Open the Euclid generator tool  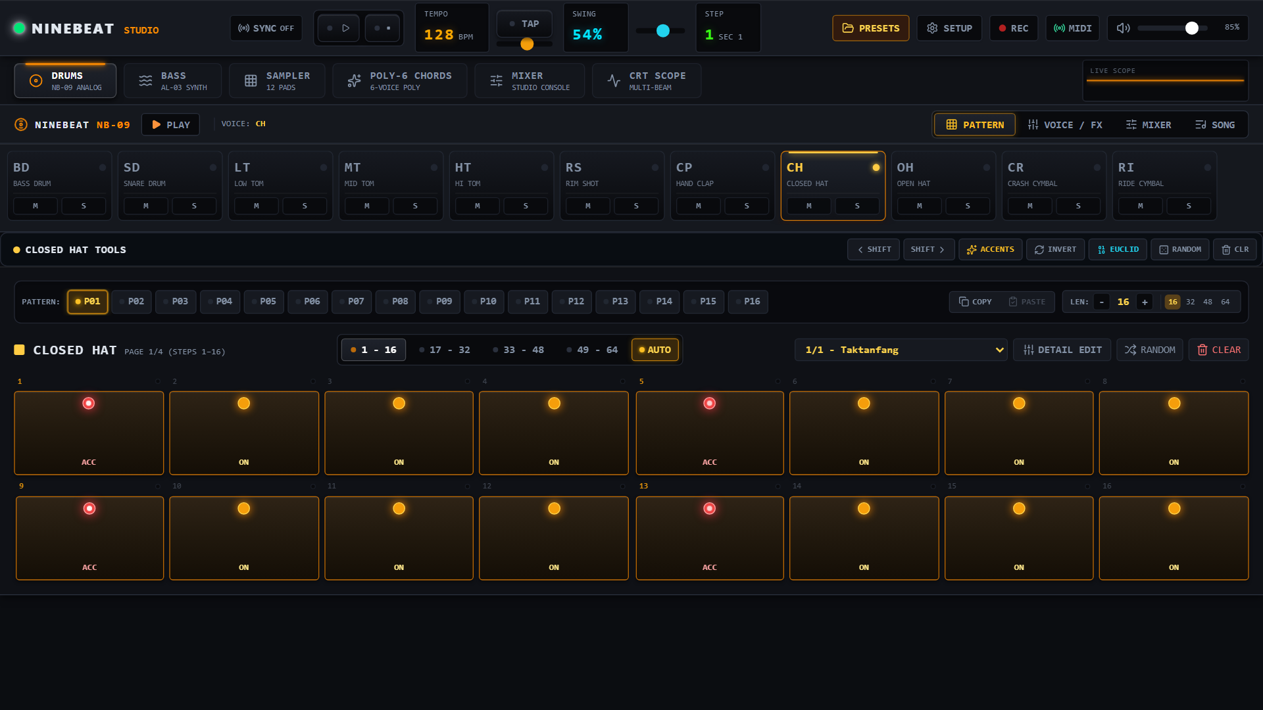(x=1118, y=250)
